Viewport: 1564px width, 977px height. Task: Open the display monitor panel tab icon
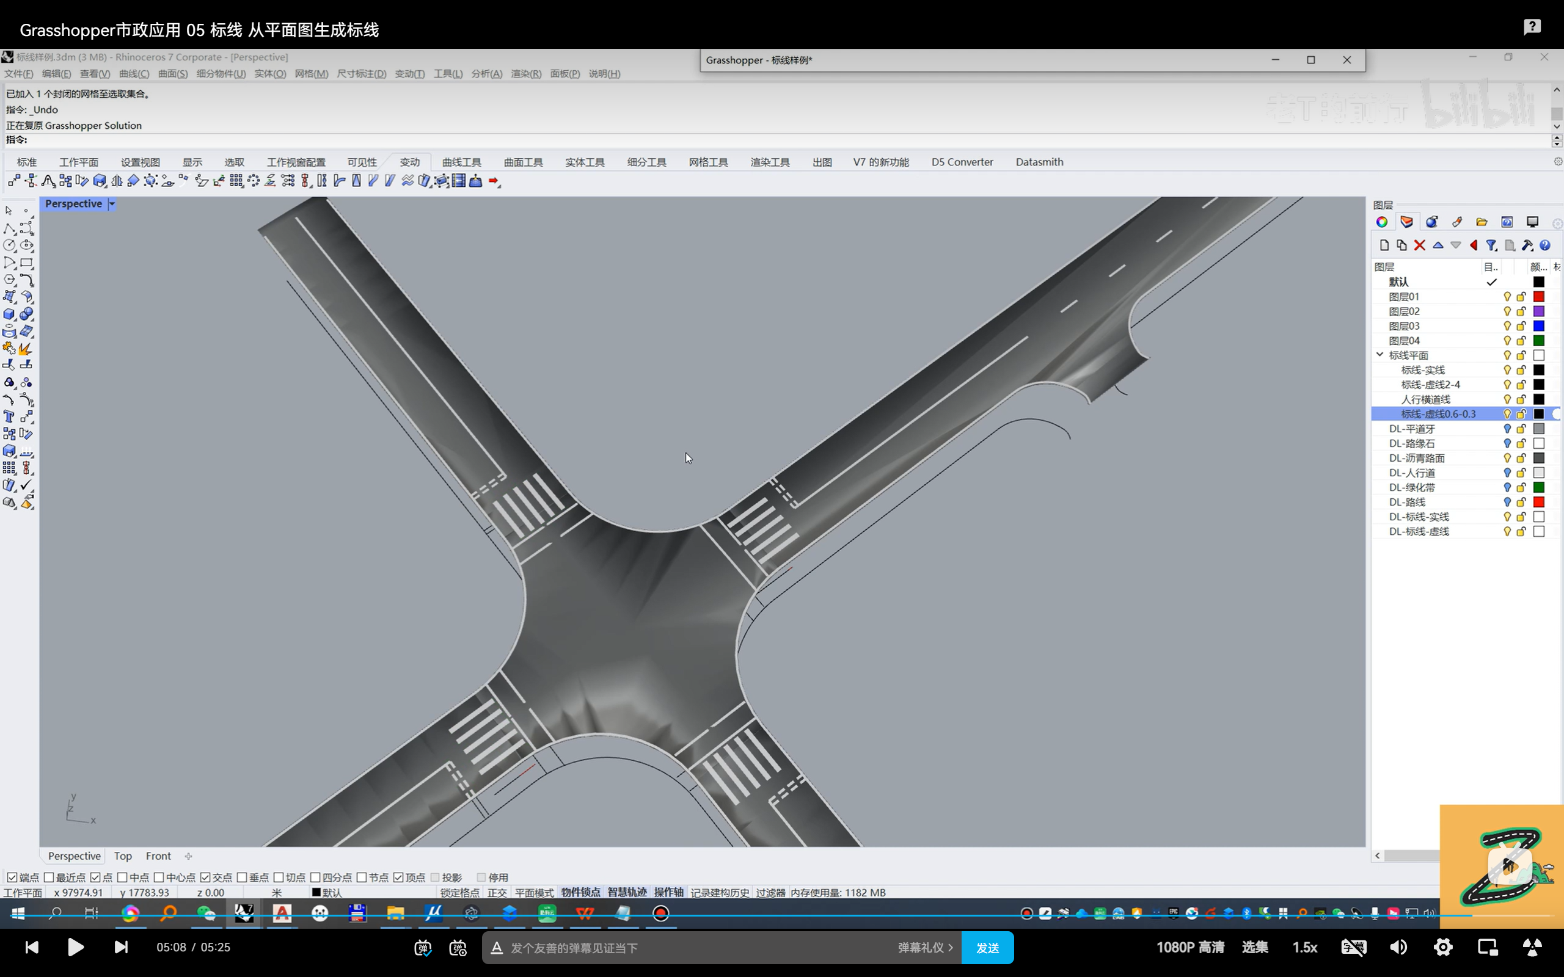coord(1532,222)
